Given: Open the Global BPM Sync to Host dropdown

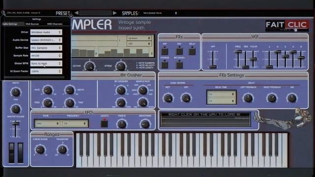Looking at the screenshot, I should pyautogui.click(x=46, y=63).
